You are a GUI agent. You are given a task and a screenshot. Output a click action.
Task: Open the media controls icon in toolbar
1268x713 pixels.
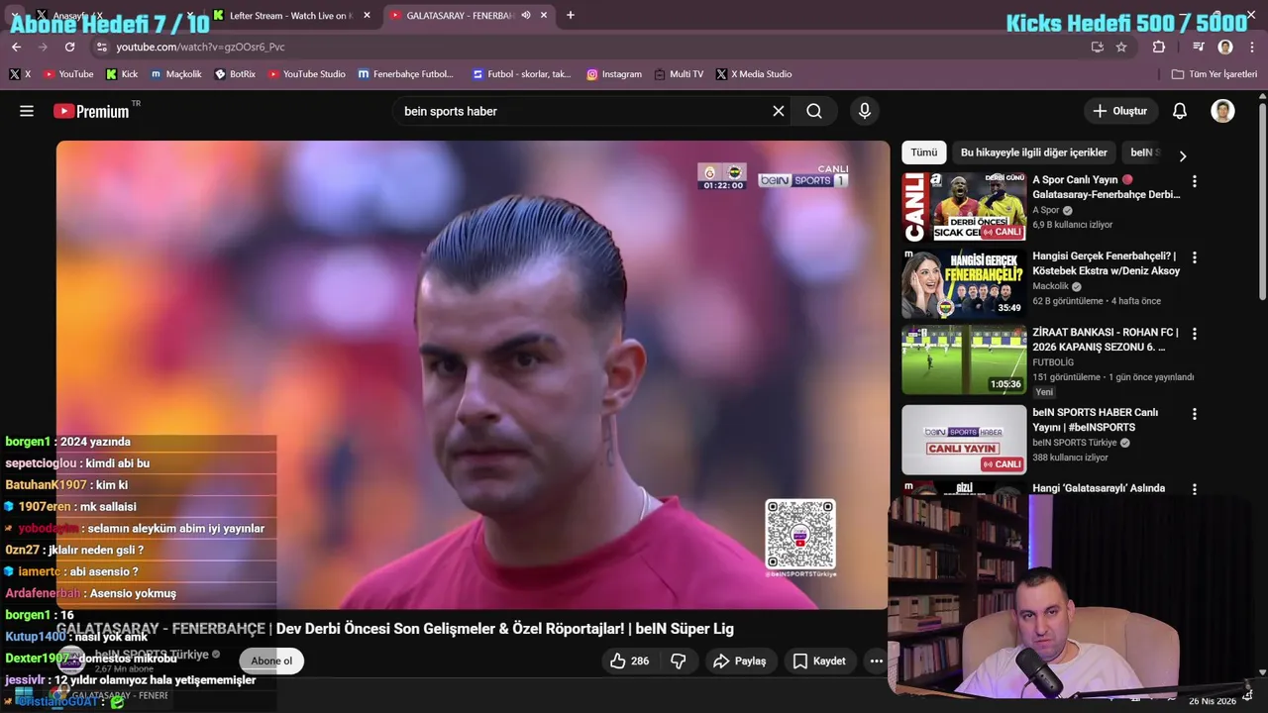pyautogui.click(x=1199, y=47)
